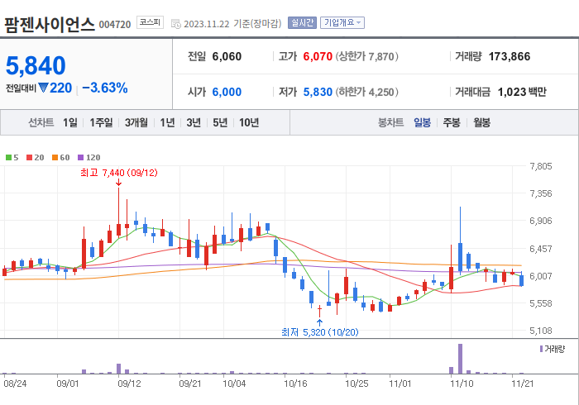Click the blue down-triangle price change icon
This screenshot has height=405, width=579.
(43, 88)
